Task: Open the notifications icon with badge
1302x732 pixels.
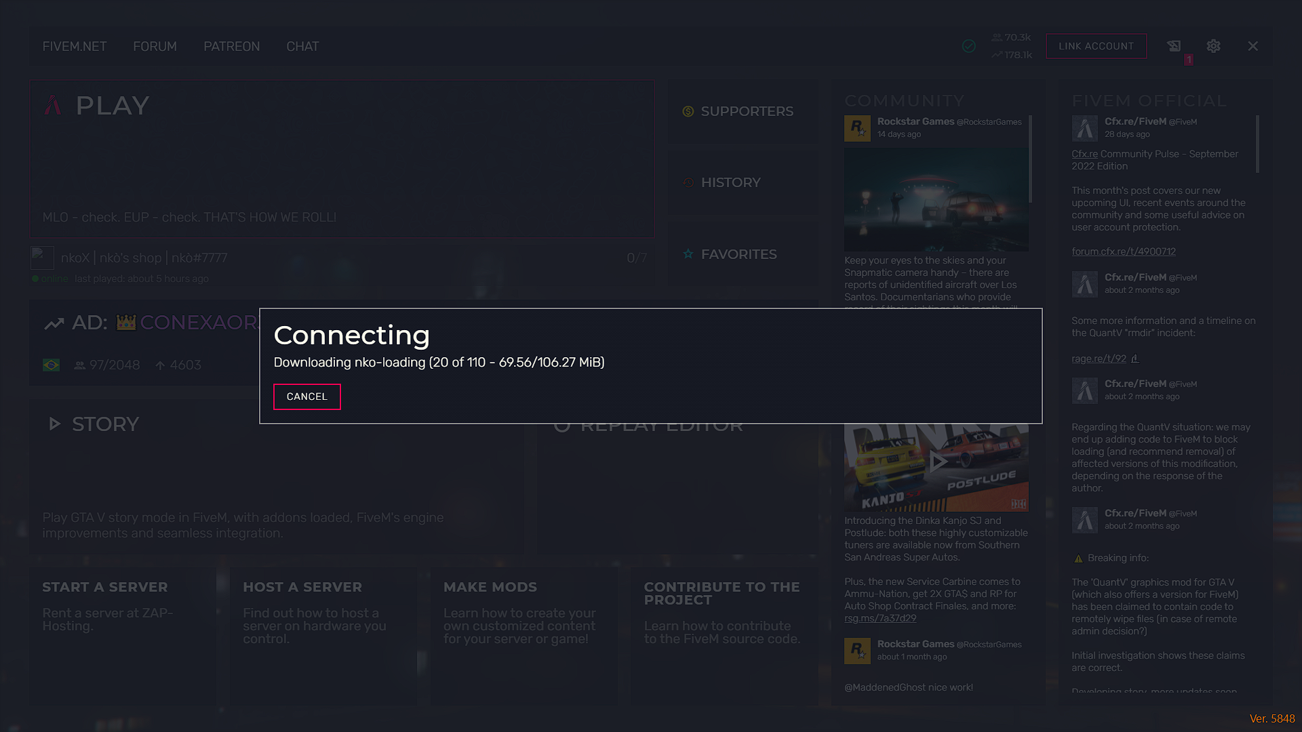Action: click(1174, 46)
